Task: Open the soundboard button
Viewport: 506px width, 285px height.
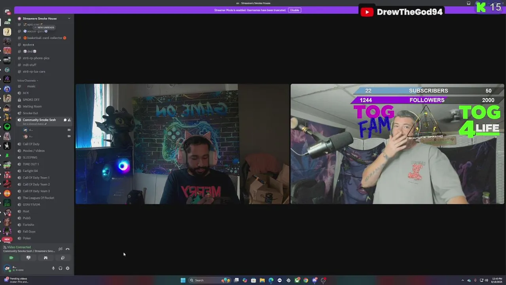Action: tap(63, 258)
